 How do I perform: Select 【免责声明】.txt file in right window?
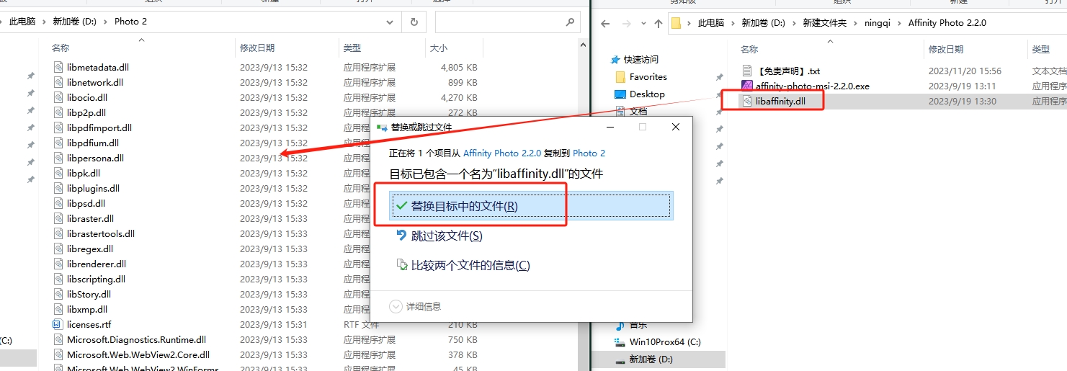788,71
